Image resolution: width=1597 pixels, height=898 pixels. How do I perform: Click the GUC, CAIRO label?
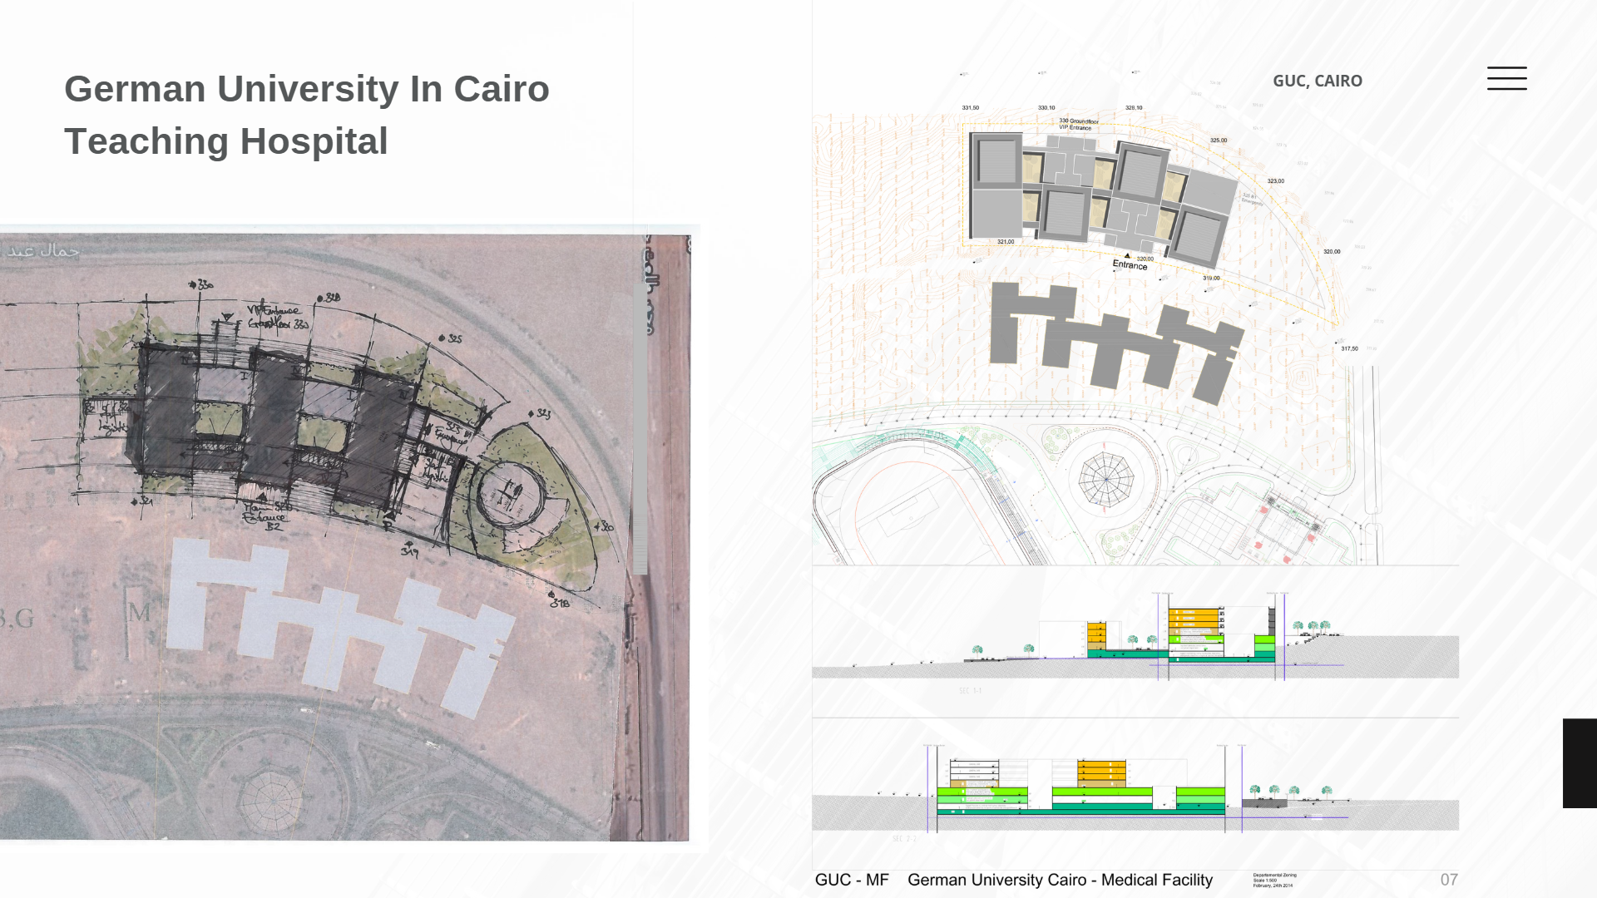[1317, 81]
